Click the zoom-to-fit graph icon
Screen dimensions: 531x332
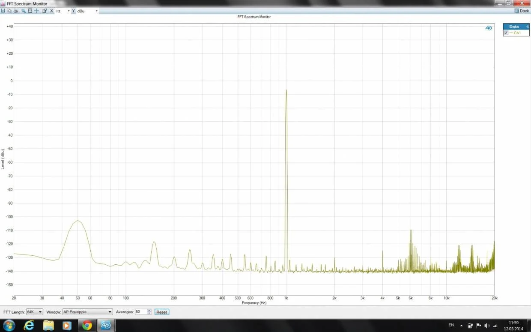(x=30, y=11)
